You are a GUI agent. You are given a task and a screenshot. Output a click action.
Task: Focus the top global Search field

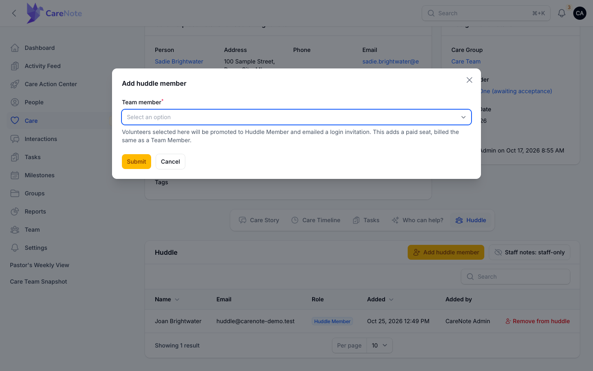click(486, 13)
